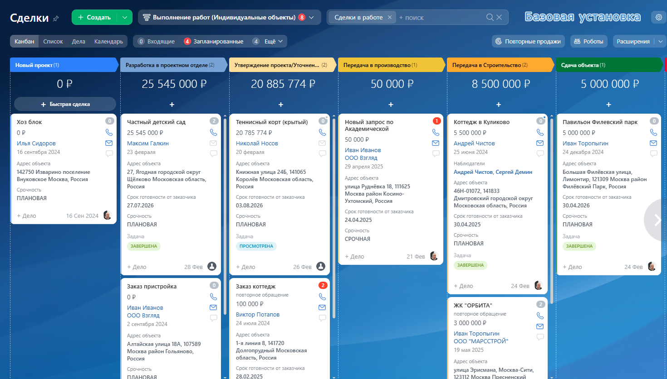Add deal in Передача в Строительство column
Image resolution: width=667 pixels, height=379 pixels.
click(499, 105)
